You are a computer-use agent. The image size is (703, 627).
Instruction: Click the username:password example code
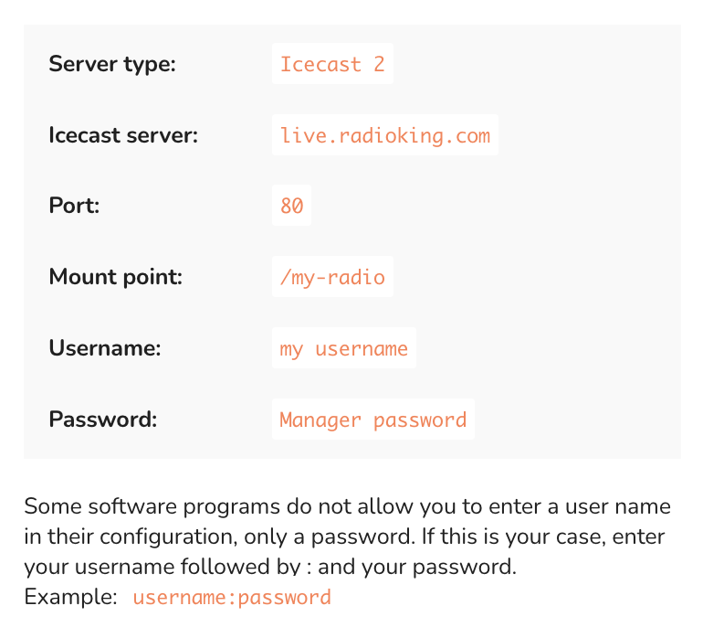pos(231,598)
